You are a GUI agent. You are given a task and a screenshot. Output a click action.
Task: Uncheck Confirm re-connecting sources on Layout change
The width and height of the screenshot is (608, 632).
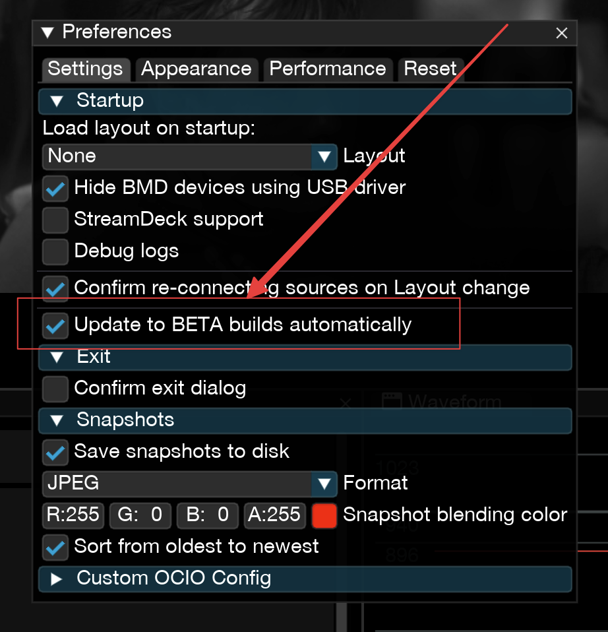pyautogui.click(x=55, y=288)
